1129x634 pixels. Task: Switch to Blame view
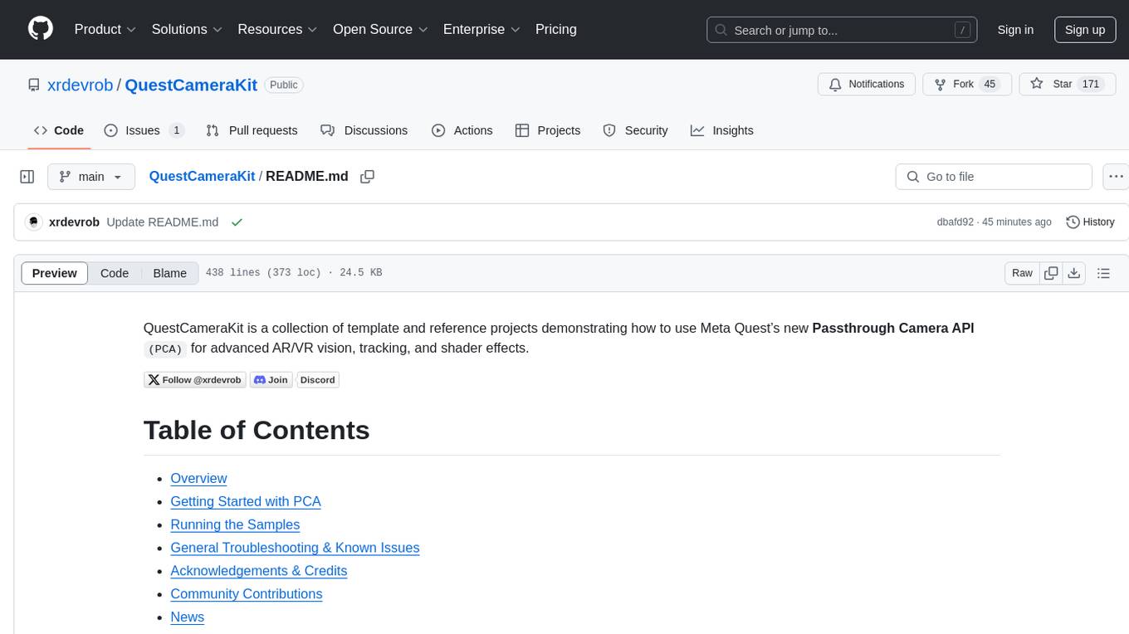169,273
